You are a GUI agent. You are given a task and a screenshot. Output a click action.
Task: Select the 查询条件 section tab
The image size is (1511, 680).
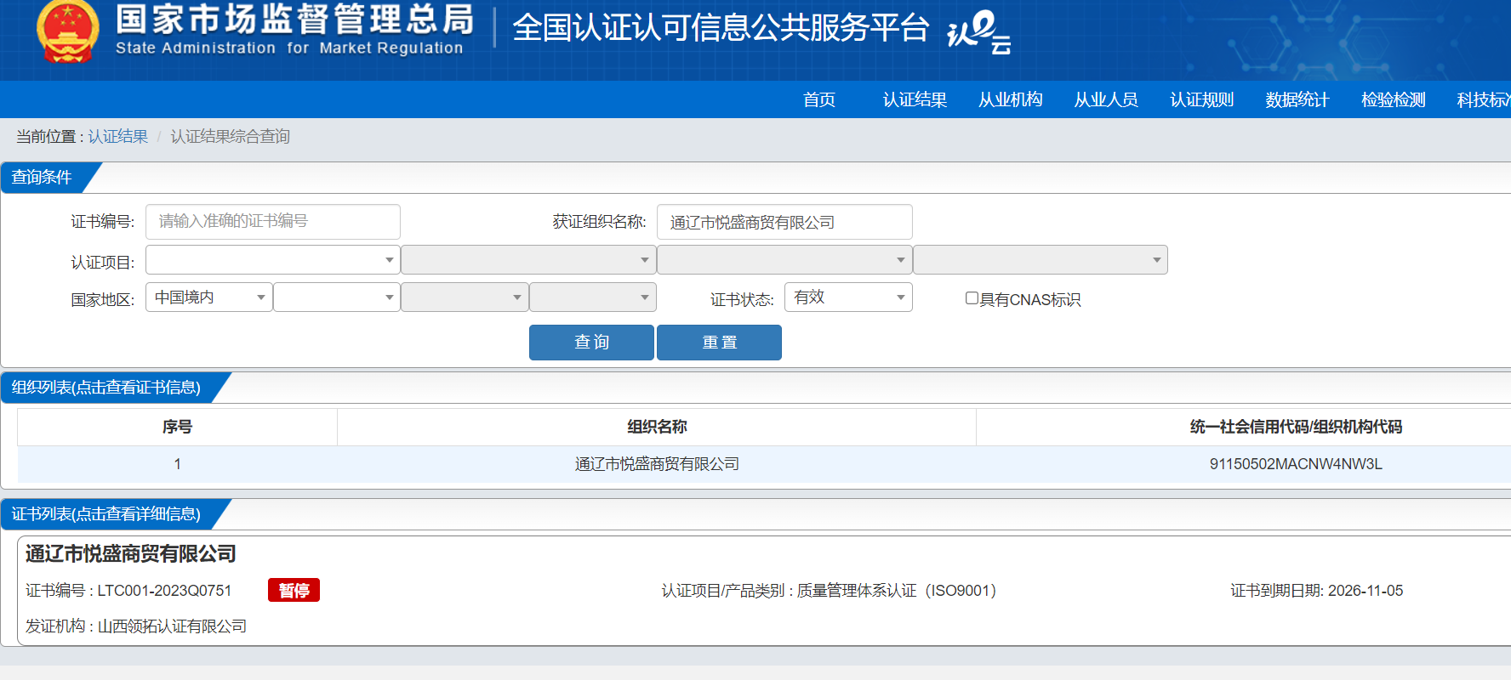click(43, 178)
